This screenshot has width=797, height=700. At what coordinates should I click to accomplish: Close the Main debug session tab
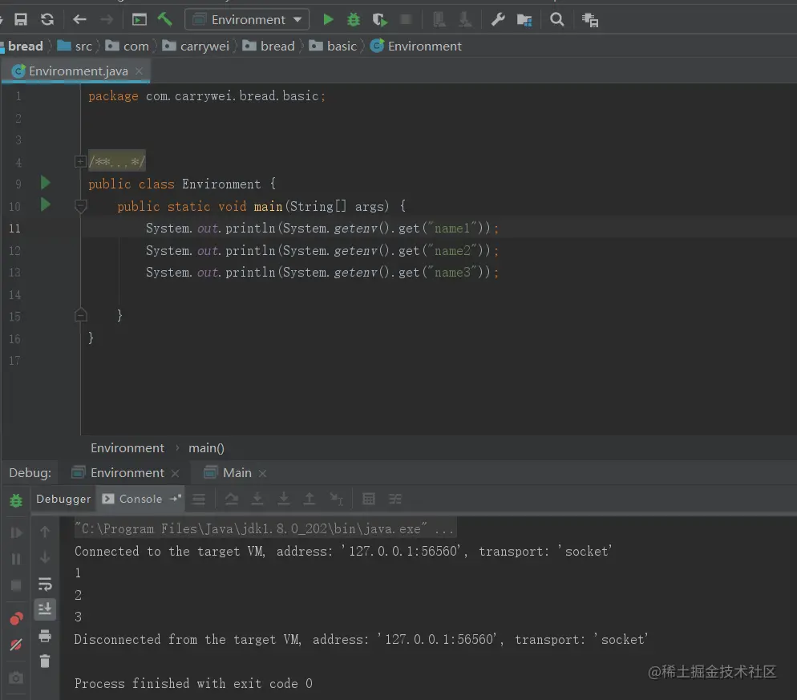pyautogui.click(x=262, y=473)
